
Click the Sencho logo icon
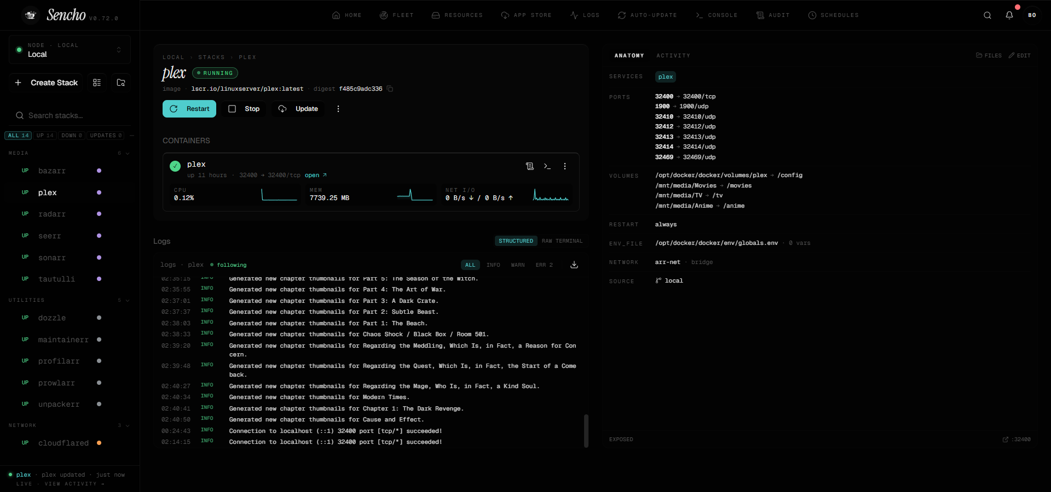point(31,15)
